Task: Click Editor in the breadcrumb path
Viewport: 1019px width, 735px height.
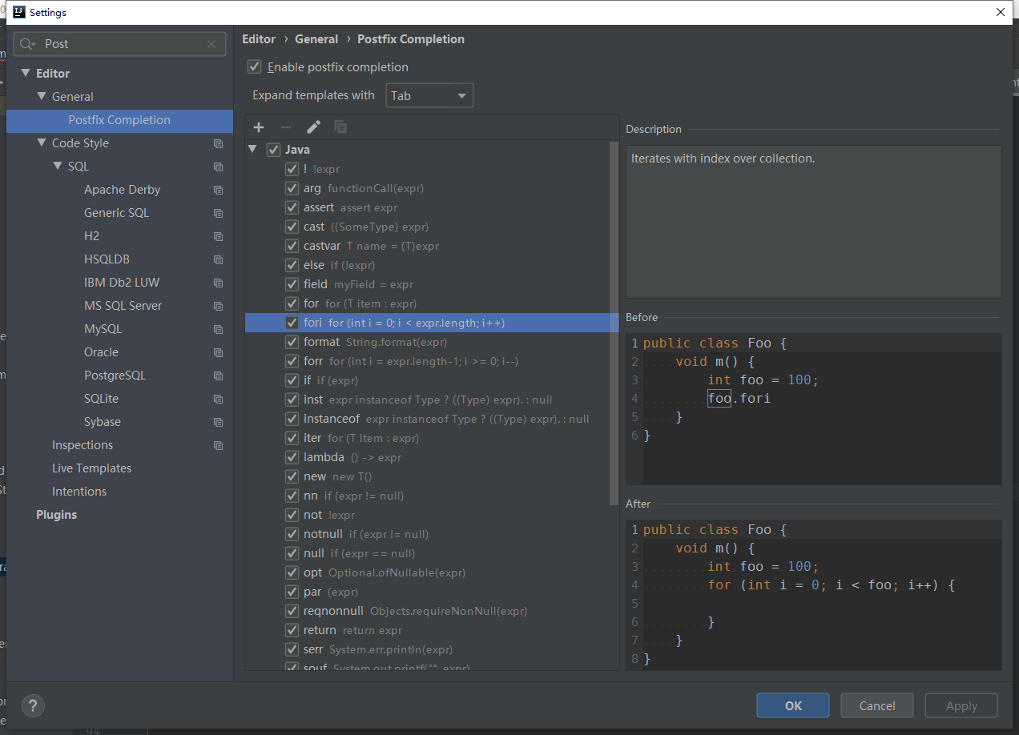Action: point(259,39)
